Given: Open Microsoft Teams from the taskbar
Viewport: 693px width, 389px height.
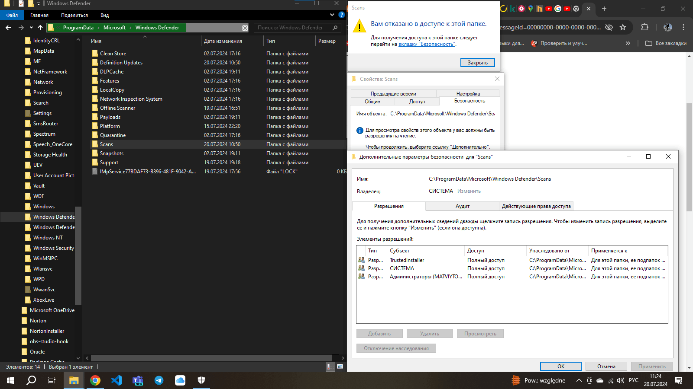Looking at the screenshot, I should coord(138,380).
